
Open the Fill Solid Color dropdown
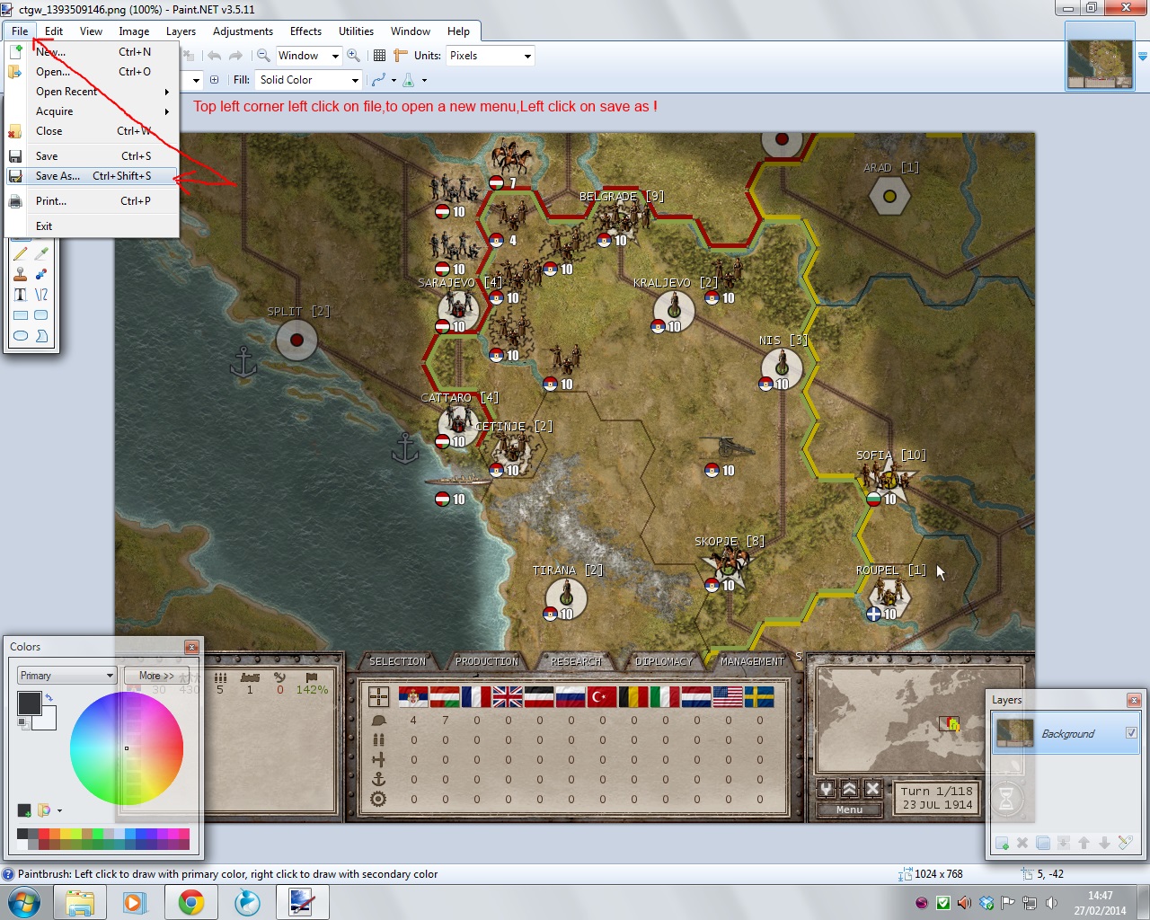308,80
